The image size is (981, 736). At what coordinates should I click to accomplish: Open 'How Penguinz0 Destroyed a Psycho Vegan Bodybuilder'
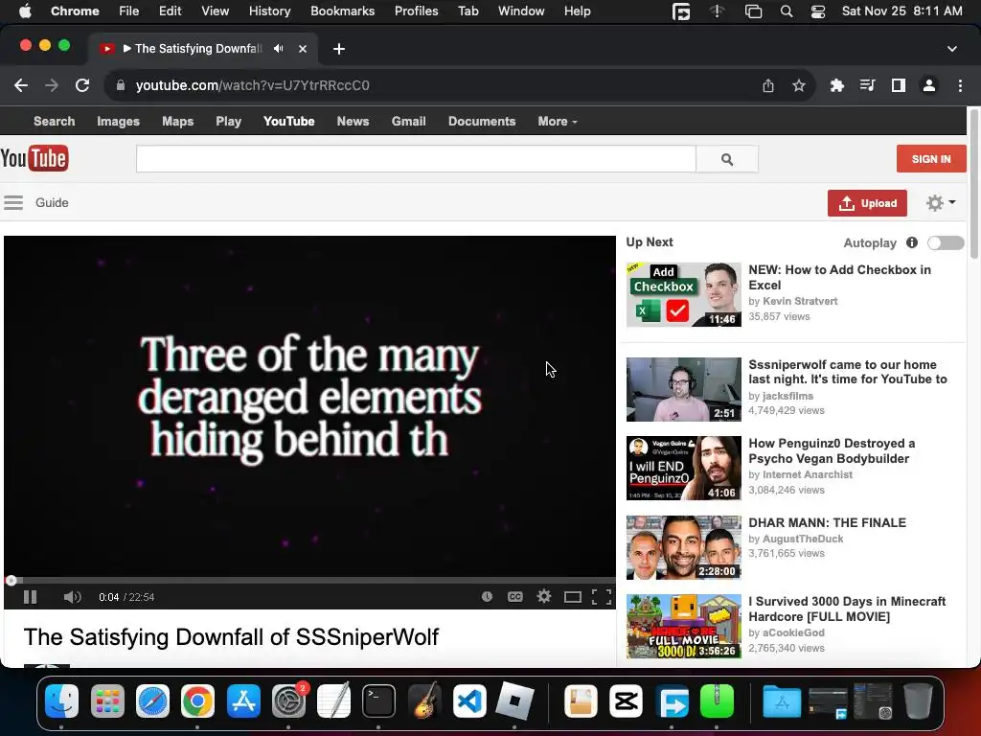tap(832, 450)
